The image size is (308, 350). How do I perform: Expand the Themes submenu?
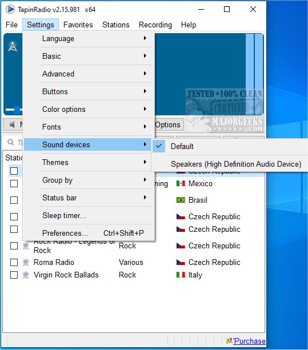[x=89, y=162]
